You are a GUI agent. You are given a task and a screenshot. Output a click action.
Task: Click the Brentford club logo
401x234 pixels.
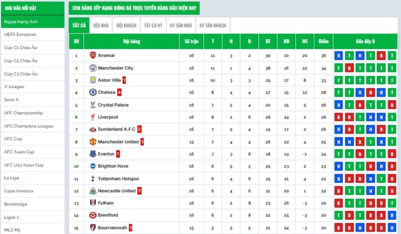click(93, 215)
